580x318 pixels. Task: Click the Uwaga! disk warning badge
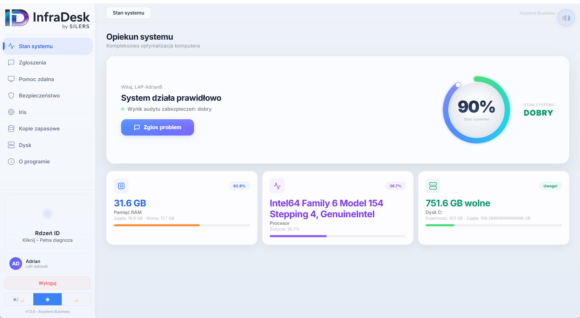pyautogui.click(x=550, y=186)
